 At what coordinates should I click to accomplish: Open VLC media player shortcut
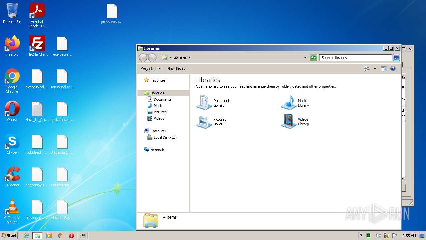point(12,211)
